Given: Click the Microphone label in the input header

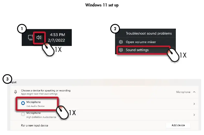Looking at the screenshot, I should pos(183,92).
